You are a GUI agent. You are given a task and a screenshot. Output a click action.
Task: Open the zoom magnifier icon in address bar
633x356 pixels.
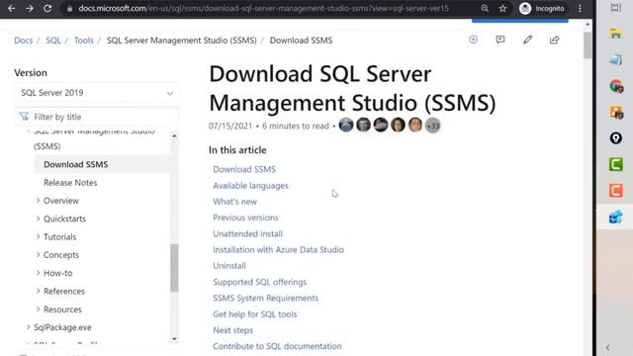(x=485, y=8)
